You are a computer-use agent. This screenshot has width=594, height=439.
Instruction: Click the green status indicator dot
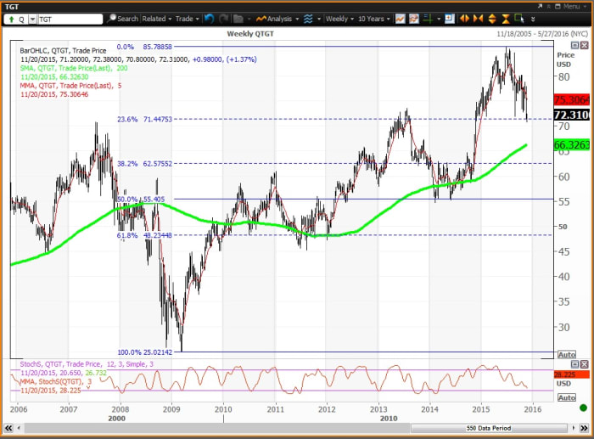pyautogui.click(x=584, y=408)
